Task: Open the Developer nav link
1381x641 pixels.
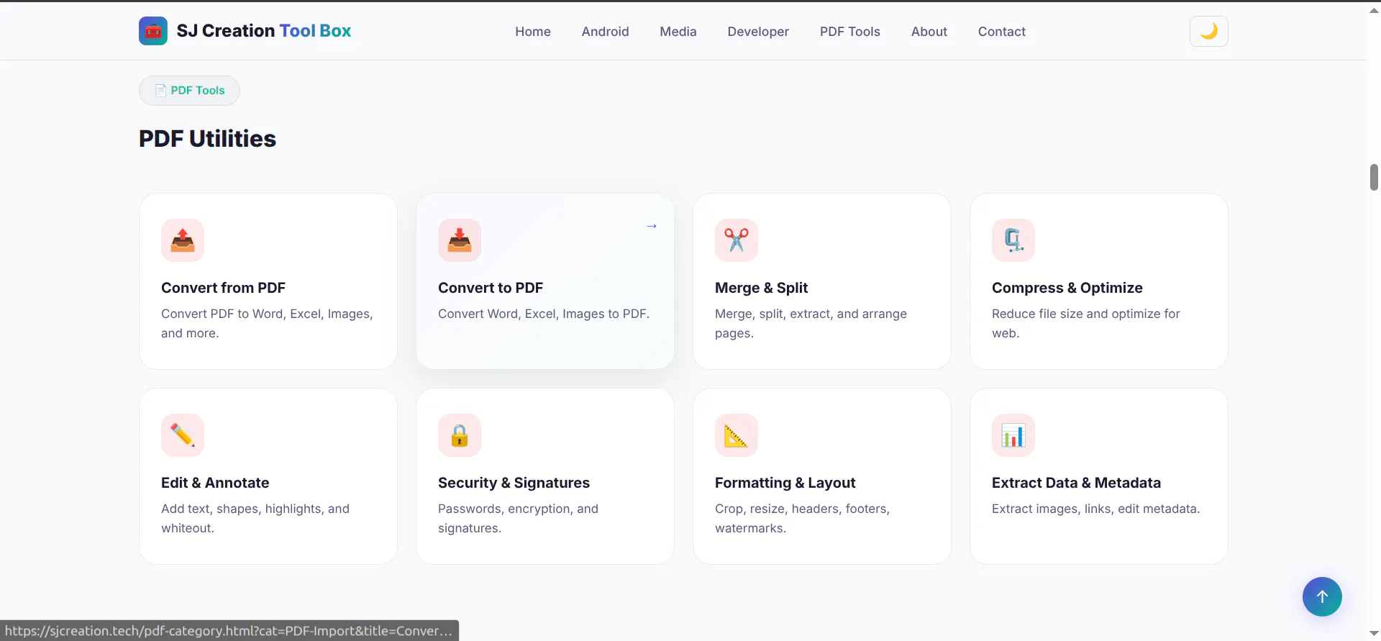Action: coord(758,32)
